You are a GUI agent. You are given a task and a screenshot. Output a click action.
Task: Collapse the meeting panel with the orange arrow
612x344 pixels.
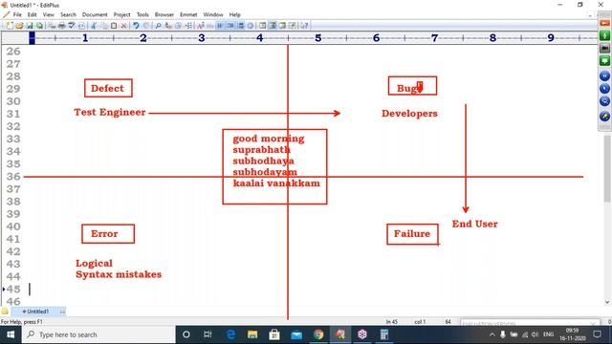click(604, 24)
